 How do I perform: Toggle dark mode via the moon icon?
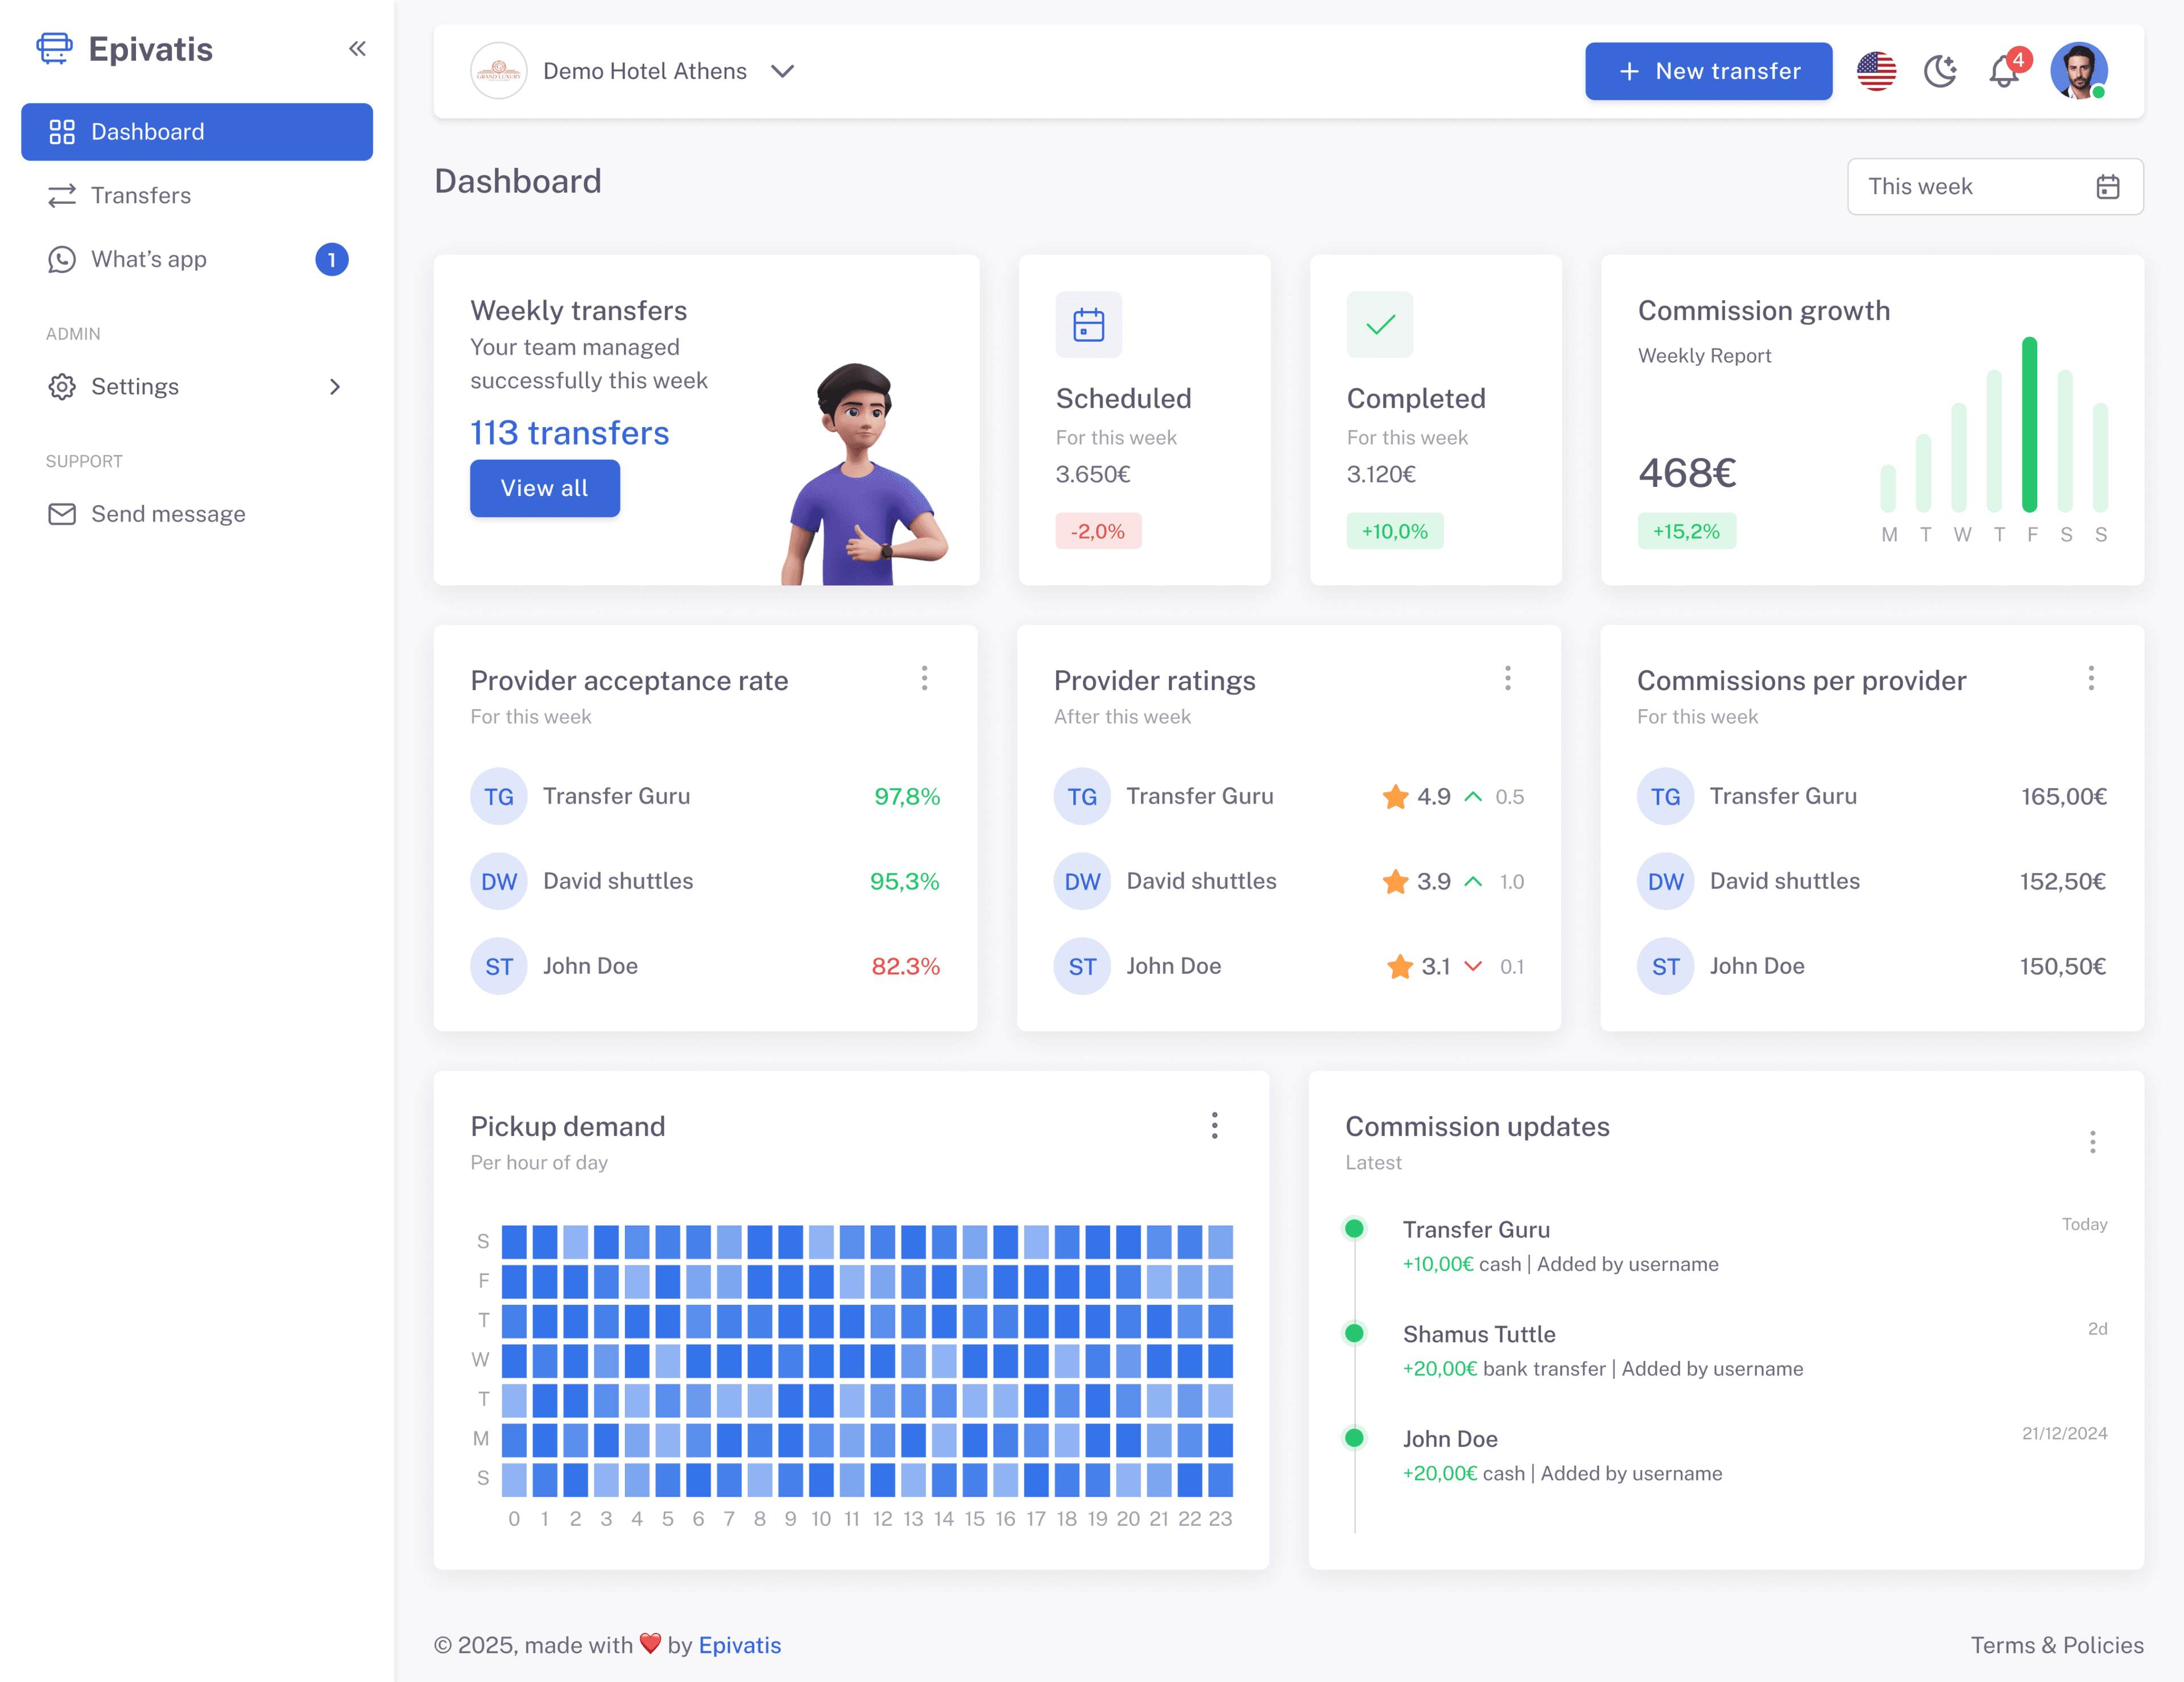[1941, 71]
